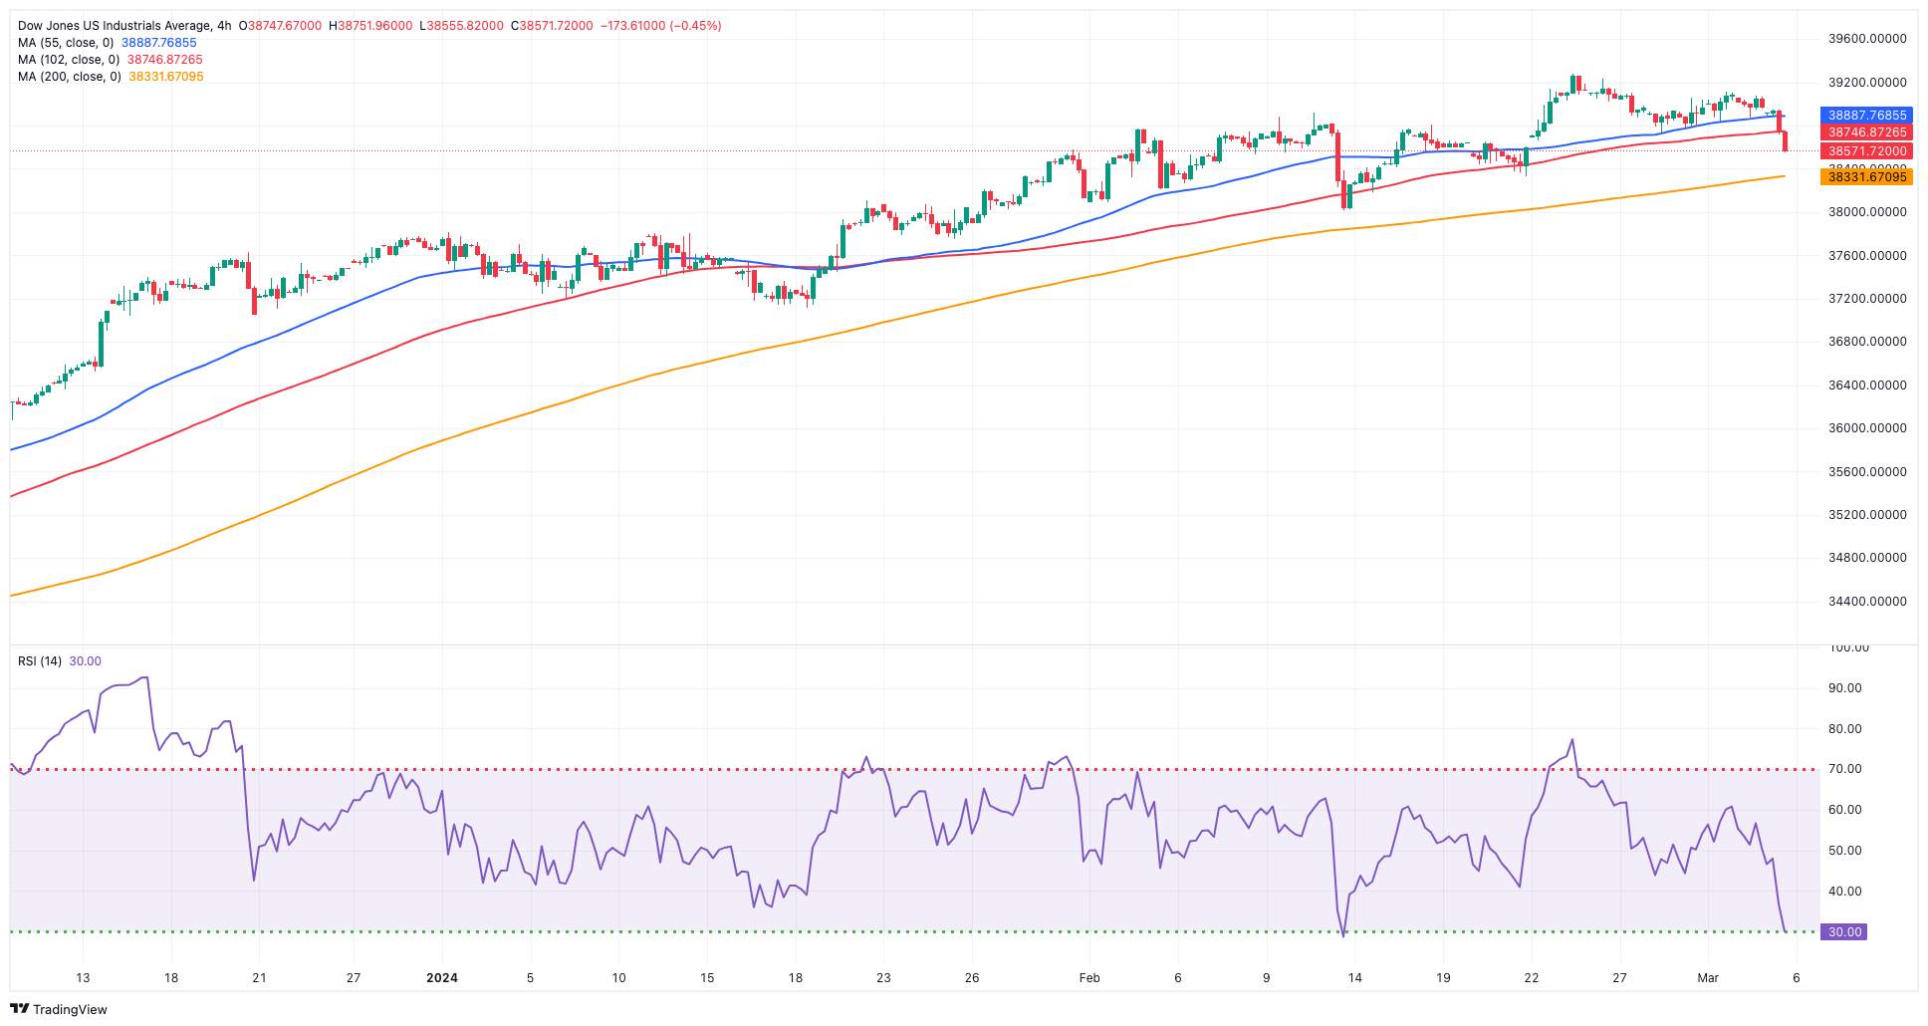This screenshot has height=1026, width=1928.
Task: Click the 38571.72000 current price tag
Action: (x=1866, y=151)
